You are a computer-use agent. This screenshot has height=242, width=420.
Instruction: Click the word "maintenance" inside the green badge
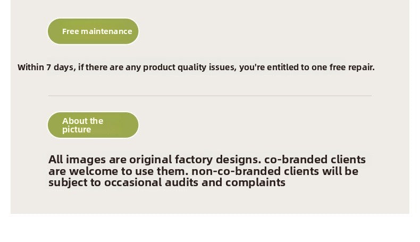coord(106,31)
